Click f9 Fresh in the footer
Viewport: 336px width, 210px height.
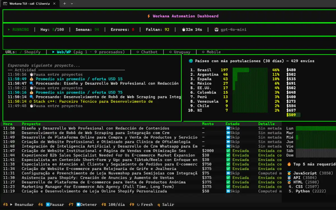pos(141,204)
